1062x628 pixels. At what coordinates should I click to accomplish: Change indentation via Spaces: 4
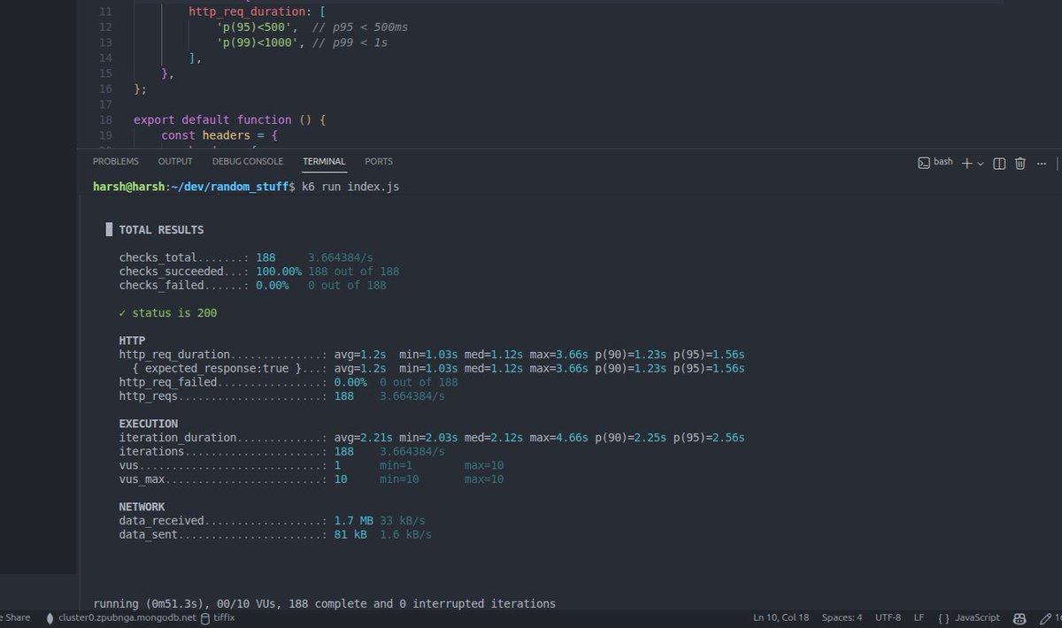tap(842, 617)
